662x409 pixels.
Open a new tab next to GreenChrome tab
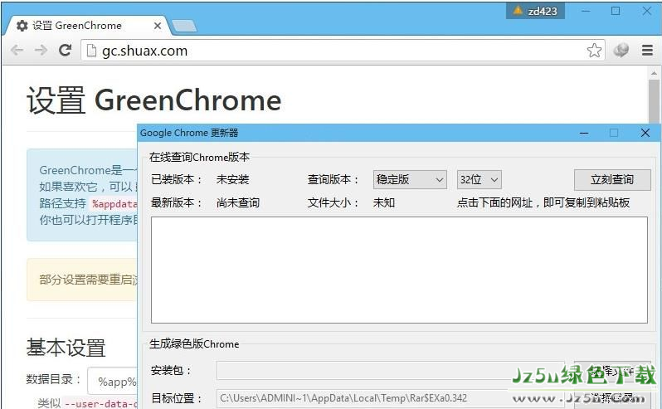(184, 26)
